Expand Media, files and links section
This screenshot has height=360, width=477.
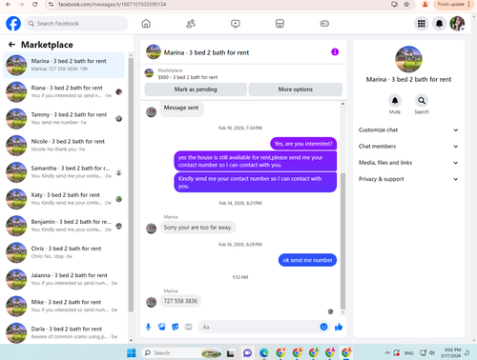[x=408, y=163]
